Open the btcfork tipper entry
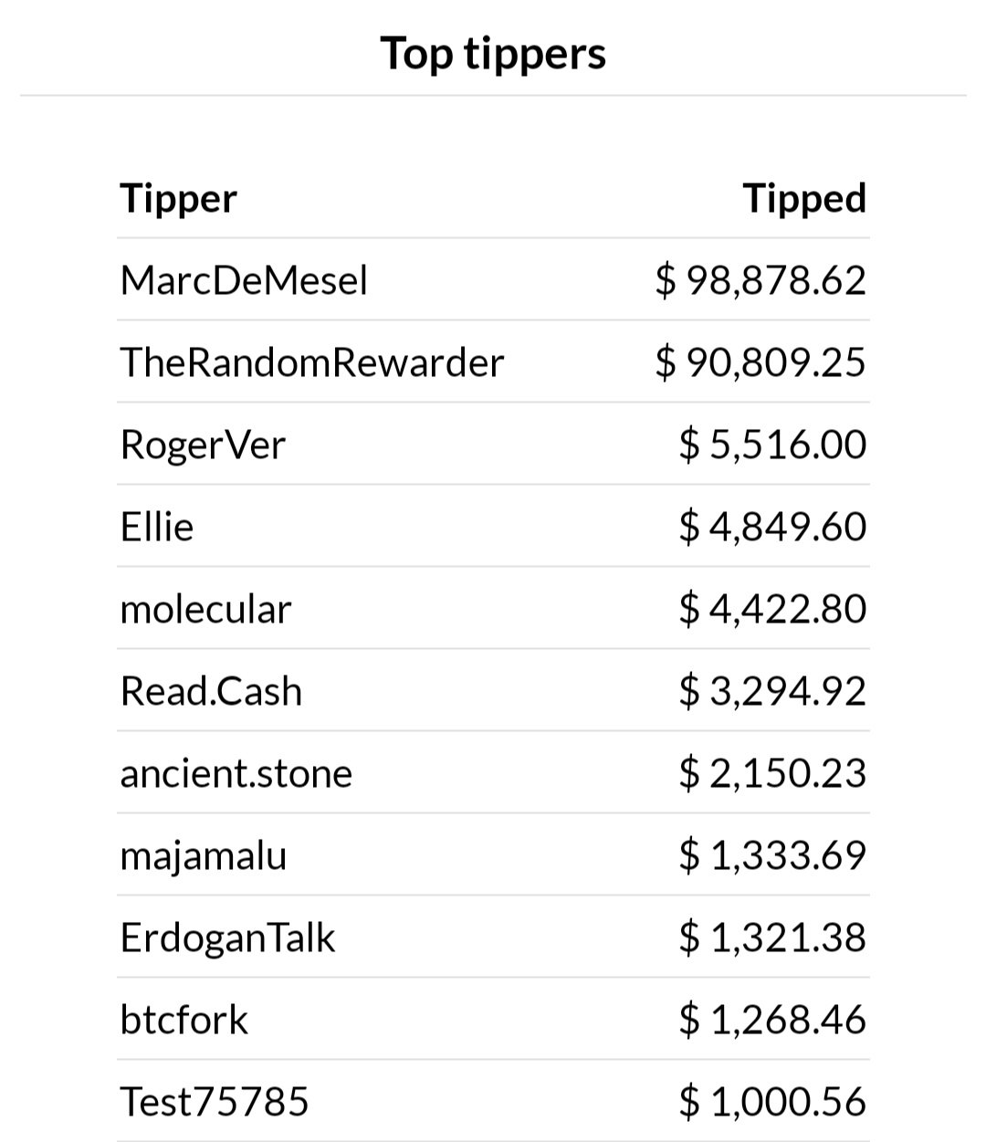This screenshot has height=1142, width=986. coord(184,1020)
